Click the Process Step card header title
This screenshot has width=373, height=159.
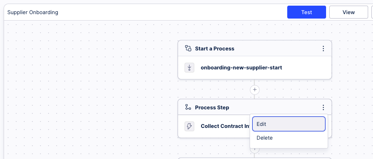(212, 107)
